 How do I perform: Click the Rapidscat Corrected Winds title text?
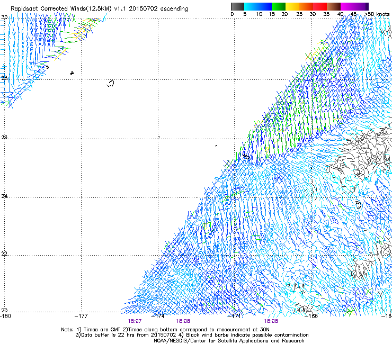[99, 8]
